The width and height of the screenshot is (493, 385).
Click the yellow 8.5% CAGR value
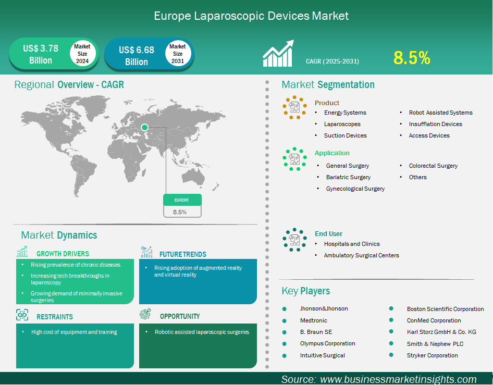pyautogui.click(x=412, y=58)
